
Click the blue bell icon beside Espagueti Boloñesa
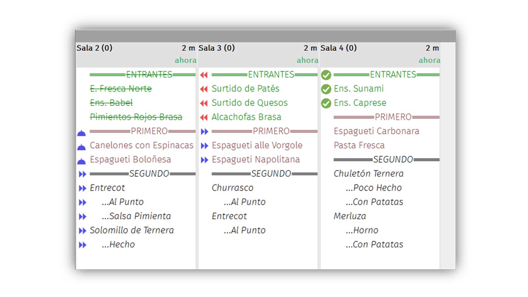[82, 161]
